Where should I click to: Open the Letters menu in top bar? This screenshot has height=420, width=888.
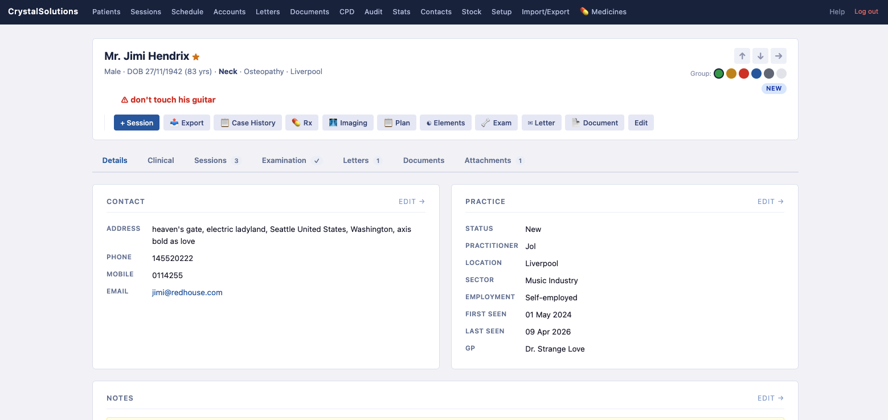click(x=268, y=11)
